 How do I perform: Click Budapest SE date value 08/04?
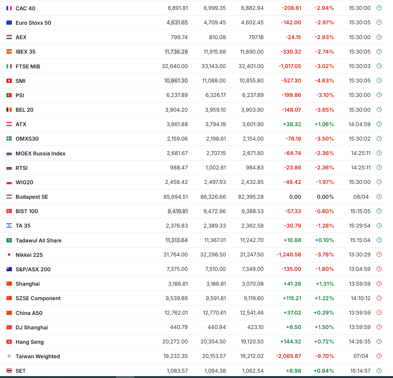[x=361, y=197]
